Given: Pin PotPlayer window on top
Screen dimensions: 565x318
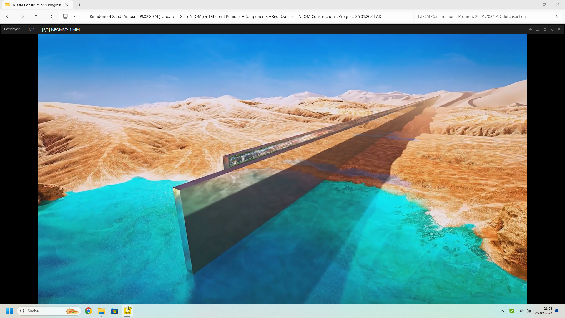Looking at the screenshot, I should [531, 29].
